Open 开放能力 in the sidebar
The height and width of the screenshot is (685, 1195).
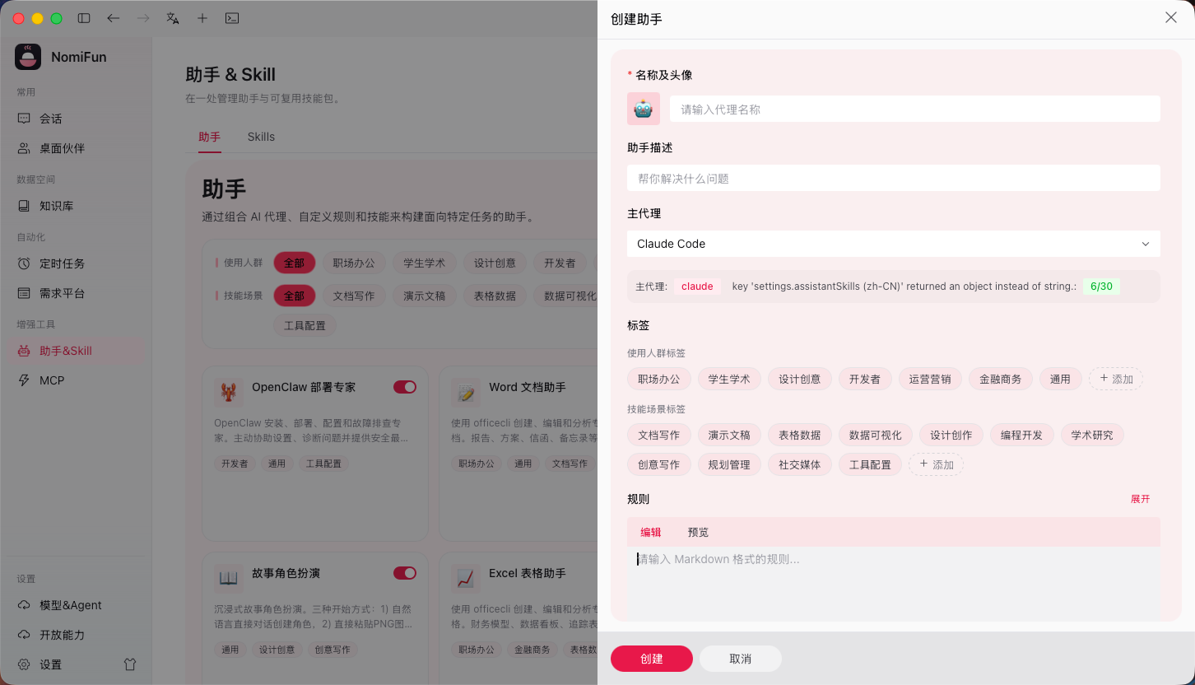point(76,635)
